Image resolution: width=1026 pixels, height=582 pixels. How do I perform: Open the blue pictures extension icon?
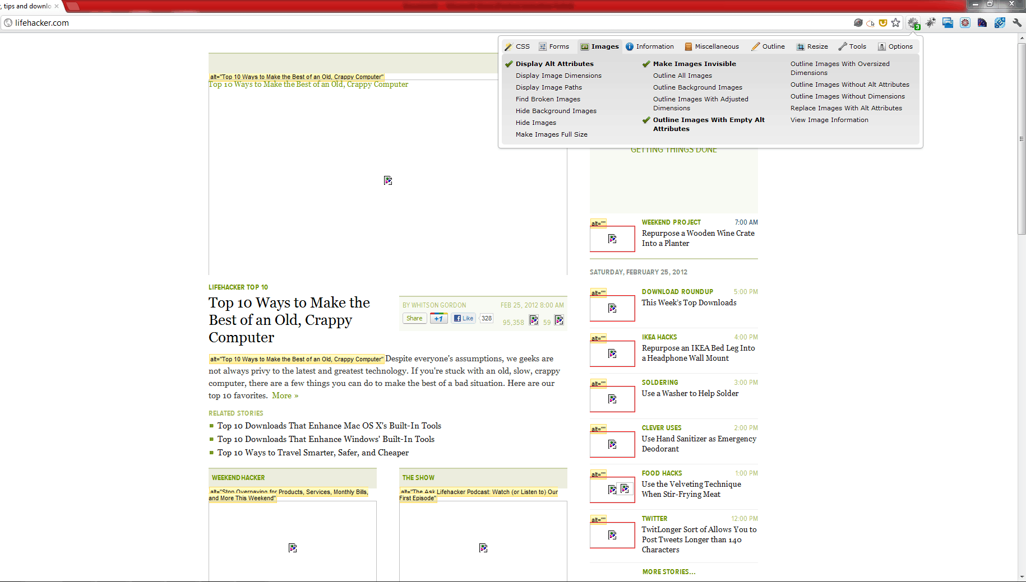click(948, 23)
